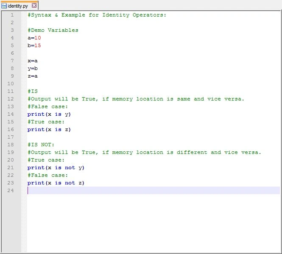
Task: Click the '#False case:' comment on line 13
Action: click(x=47, y=106)
